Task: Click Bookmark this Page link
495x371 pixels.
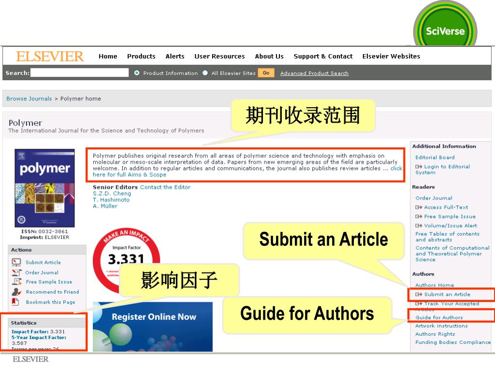Action: [50, 302]
